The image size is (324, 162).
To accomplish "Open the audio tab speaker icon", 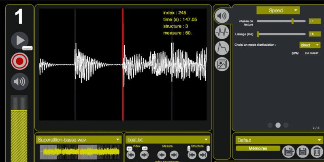I will point(222,16).
